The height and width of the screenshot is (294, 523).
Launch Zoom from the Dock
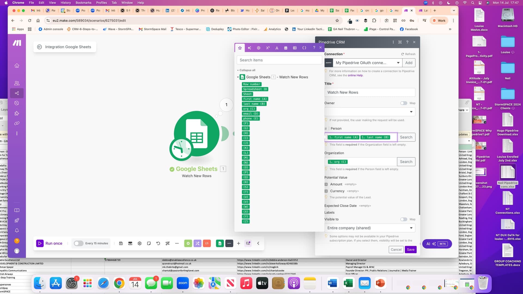183,283
